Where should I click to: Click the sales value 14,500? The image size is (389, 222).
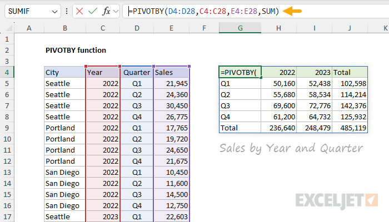[171, 194]
